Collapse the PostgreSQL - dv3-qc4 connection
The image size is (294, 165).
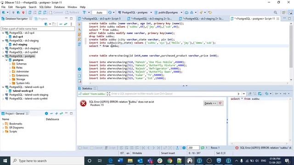click(3, 33)
